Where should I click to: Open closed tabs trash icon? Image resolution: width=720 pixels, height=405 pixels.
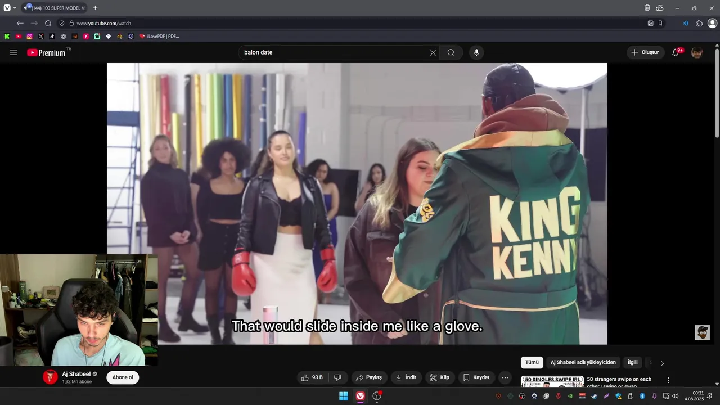tap(647, 8)
